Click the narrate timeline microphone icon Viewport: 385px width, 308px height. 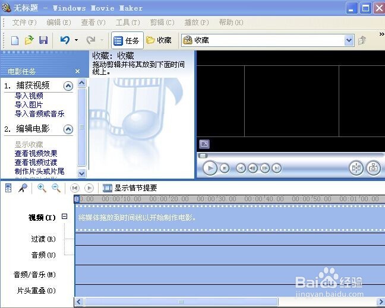click(x=23, y=188)
